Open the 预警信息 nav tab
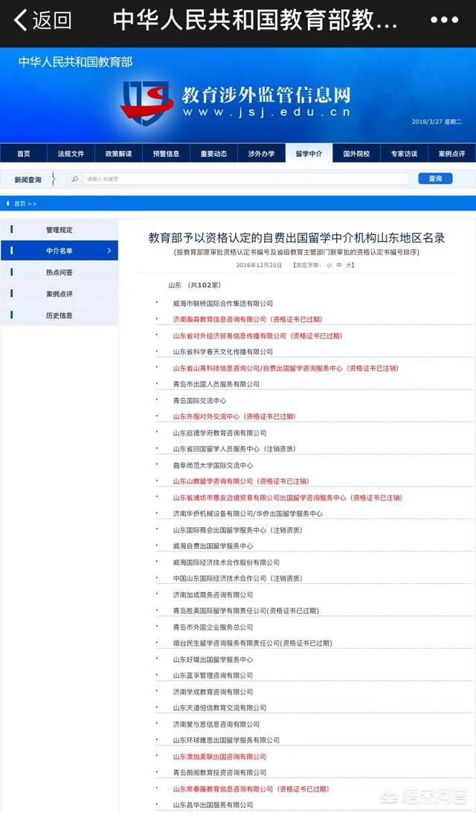476x813 pixels. 167,153
